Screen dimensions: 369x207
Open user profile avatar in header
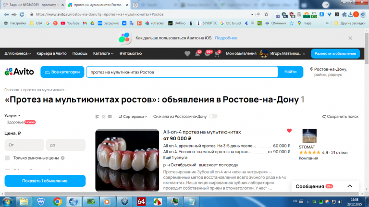[264, 54]
